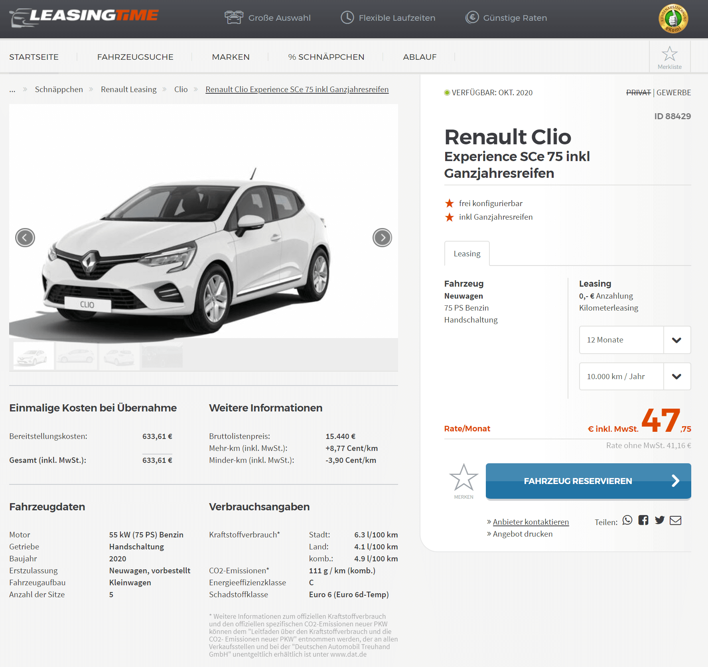Screen dimensions: 708x667
Task: Open % SCHNÄPPCHEN menu item
Action: click(326, 57)
